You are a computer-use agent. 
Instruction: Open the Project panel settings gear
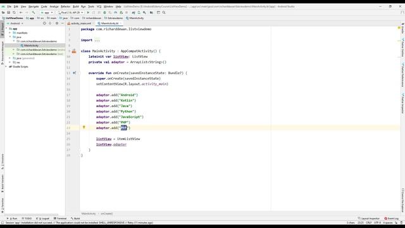tap(57, 23)
